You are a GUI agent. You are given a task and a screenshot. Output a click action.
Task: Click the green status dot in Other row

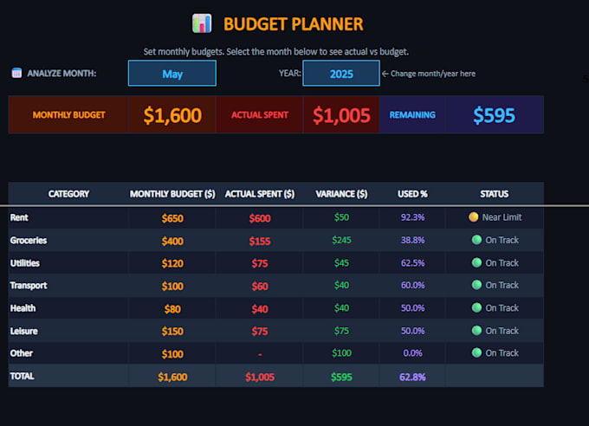[476, 352]
